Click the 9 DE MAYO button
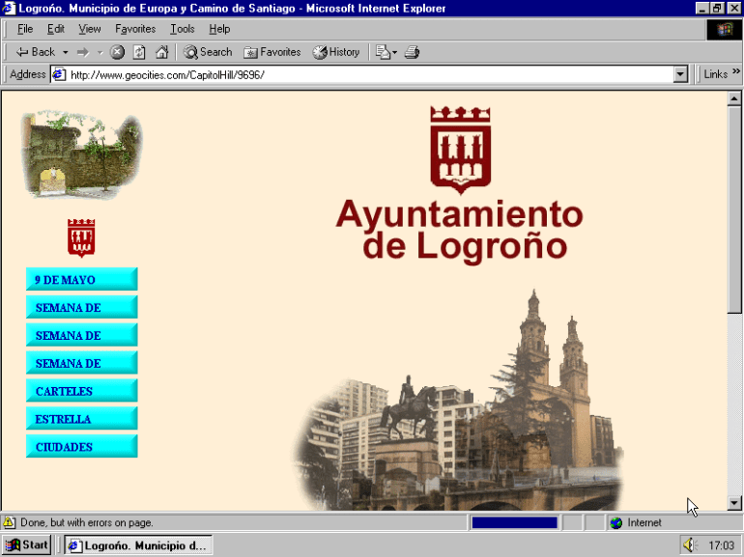Image resolution: width=744 pixels, height=557 pixels. click(x=81, y=280)
